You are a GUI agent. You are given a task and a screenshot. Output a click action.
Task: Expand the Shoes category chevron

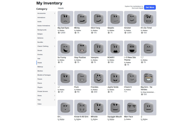click(x=55, y=96)
